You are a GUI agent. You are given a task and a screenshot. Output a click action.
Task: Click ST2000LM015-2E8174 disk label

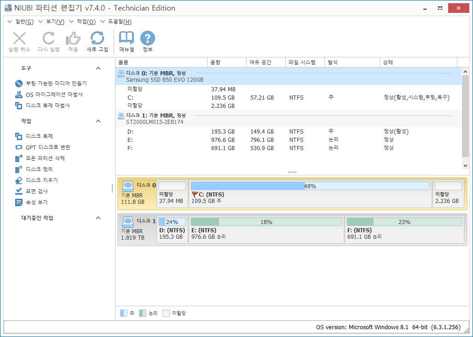coord(155,122)
